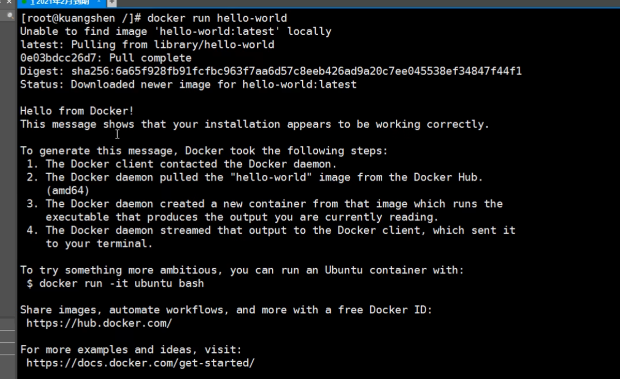Viewport: 620px width, 379px height.
Task: Click the magnifier search icon in sidebar
Action: (x=10, y=16)
